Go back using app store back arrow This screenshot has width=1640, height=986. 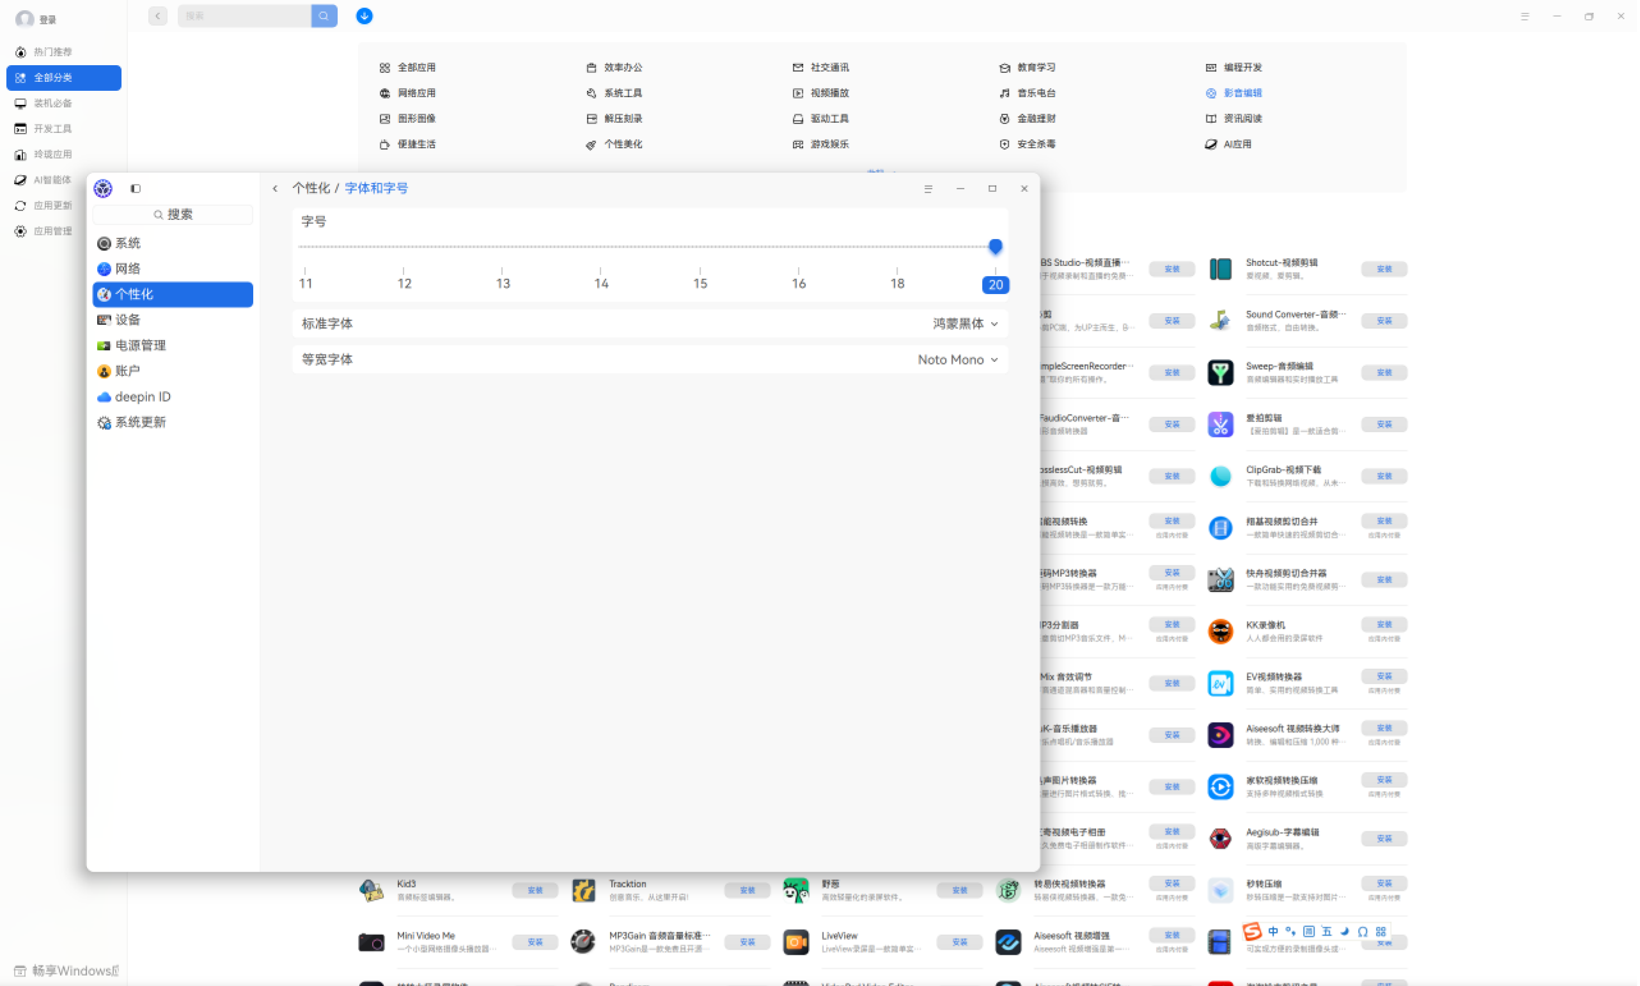157,16
